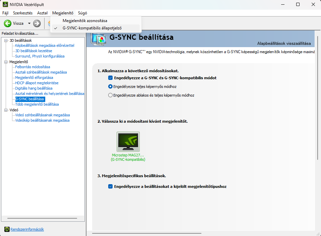
Task: Click the 3D beállítások category label
Action: coord(21,40)
